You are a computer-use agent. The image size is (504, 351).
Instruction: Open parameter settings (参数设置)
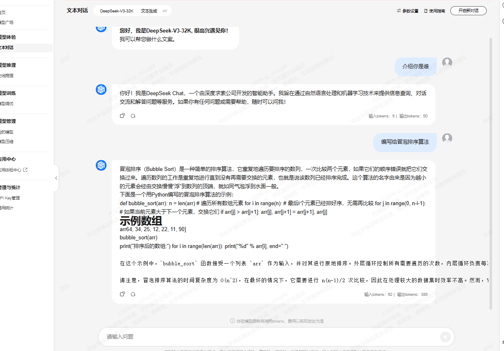coord(407,11)
